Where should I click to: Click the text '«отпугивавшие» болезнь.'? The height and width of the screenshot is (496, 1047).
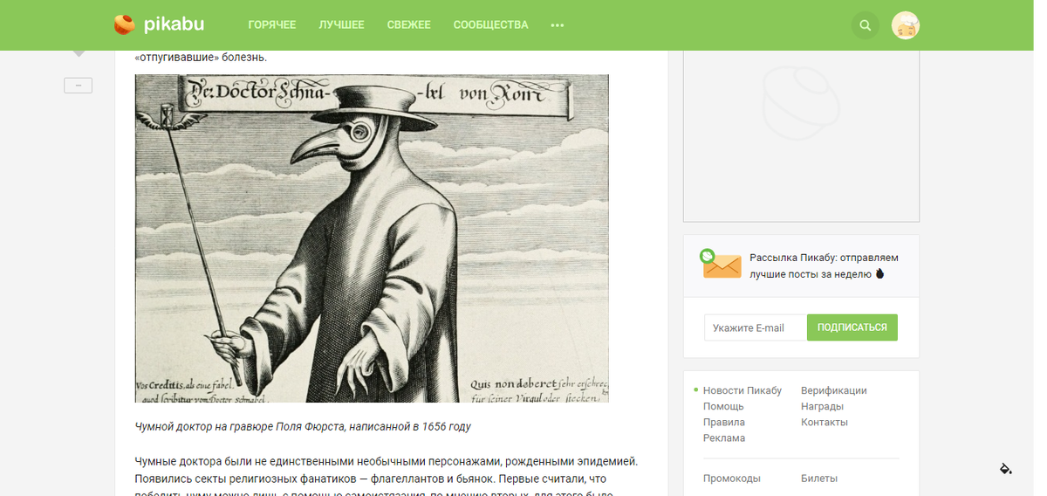pos(201,58)
